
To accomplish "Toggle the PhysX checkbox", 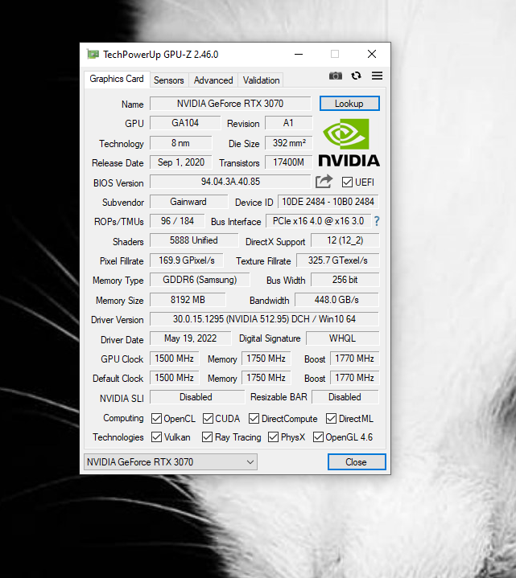I will pos(273,437).
